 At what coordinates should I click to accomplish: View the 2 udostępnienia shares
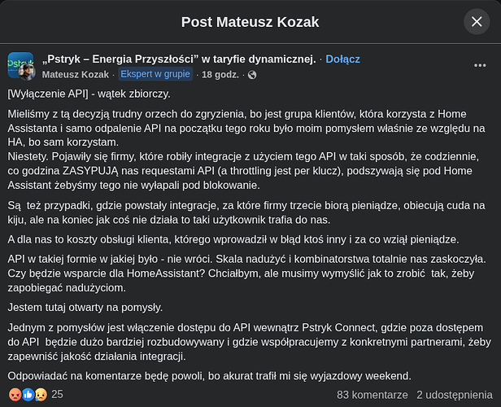pos(455,395)
